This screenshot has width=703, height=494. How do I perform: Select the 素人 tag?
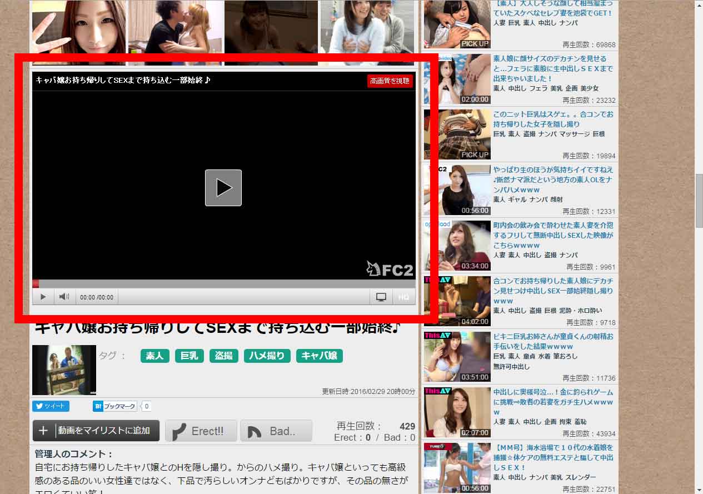tap(155, 356)
